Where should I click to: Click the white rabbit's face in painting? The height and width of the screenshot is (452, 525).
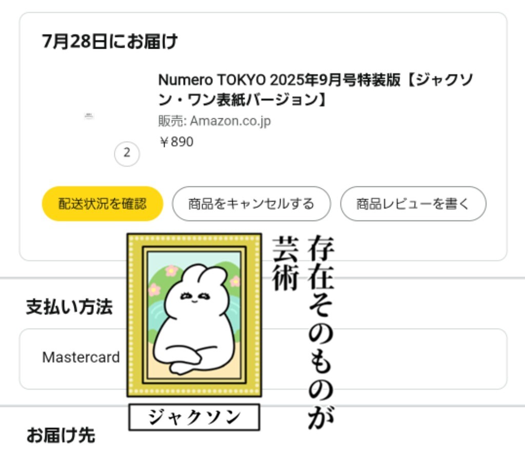195,297
